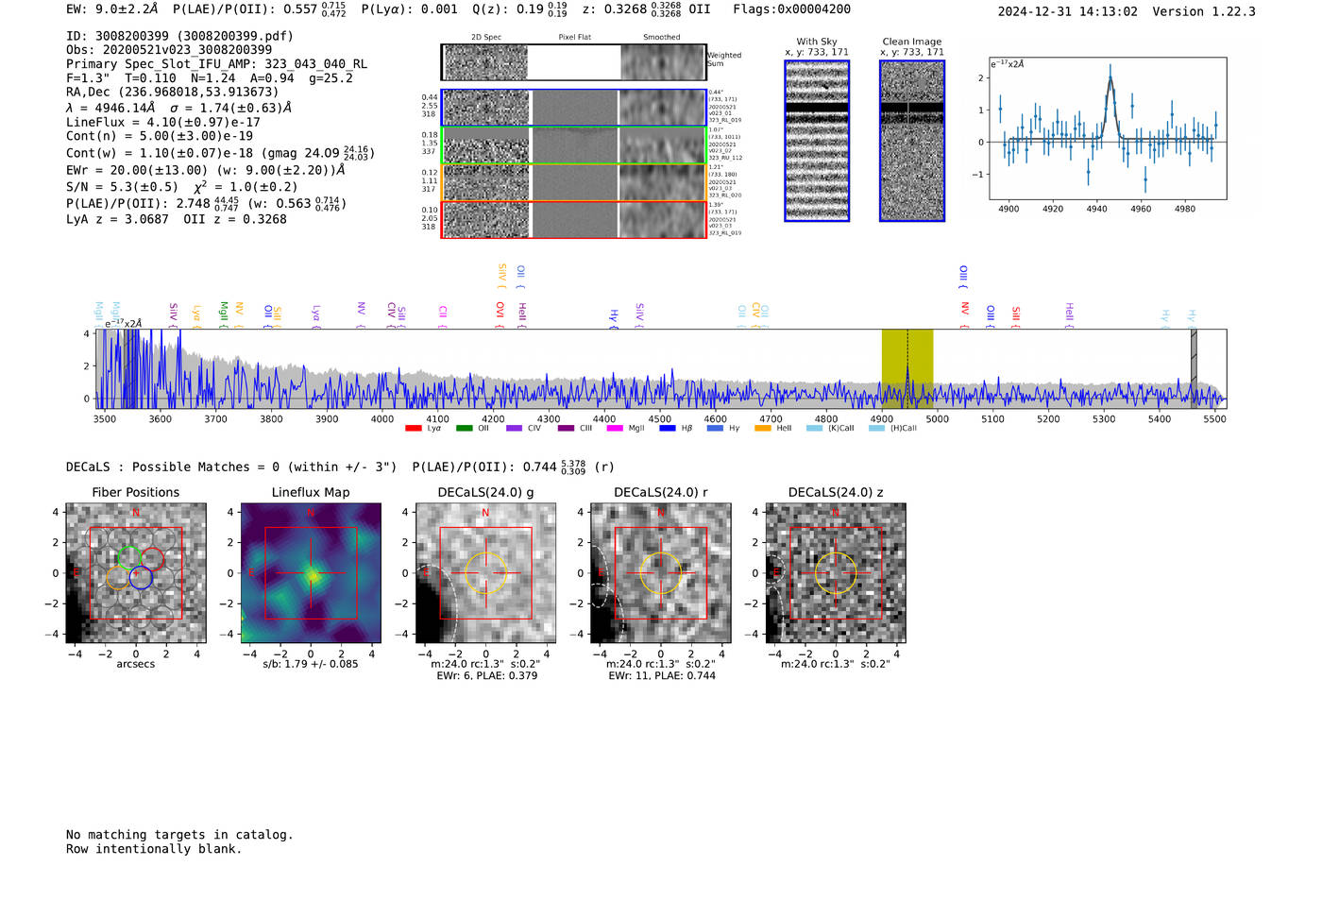The height and width of the screenshot is (900, 1322).
Task: Click the yellow aperture circle in DECaLS g
Action: pos(485,573)
